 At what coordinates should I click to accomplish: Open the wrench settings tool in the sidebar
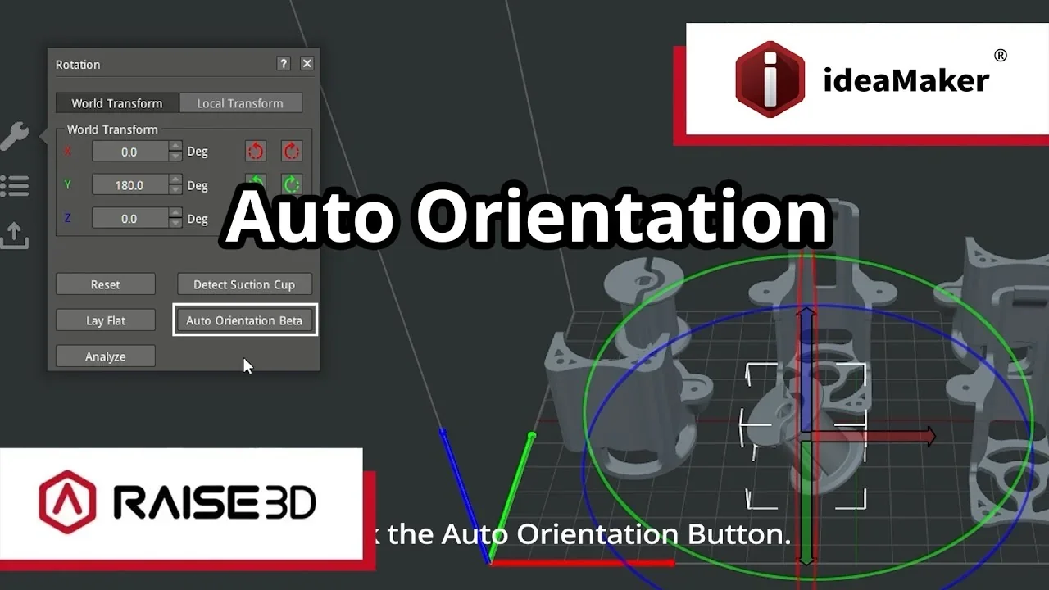click(x=15, y=135)
